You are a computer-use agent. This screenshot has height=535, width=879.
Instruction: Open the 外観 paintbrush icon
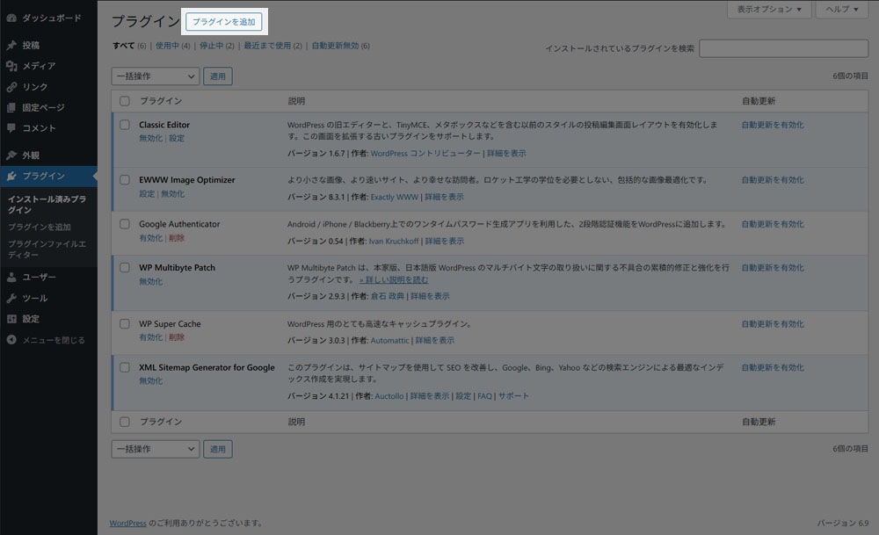point(11,155)
